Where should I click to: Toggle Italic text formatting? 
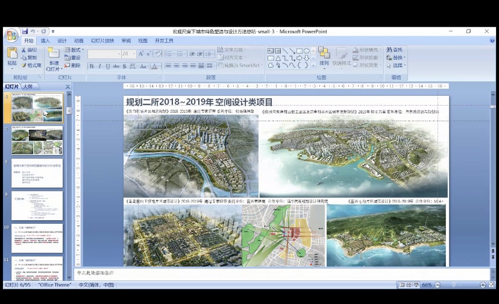tap(99, 66)
